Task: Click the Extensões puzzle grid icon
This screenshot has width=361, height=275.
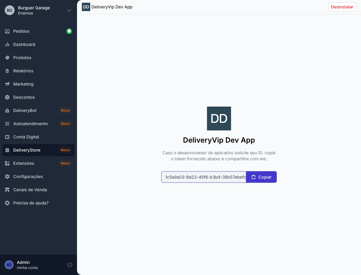Action: [7, 163]
